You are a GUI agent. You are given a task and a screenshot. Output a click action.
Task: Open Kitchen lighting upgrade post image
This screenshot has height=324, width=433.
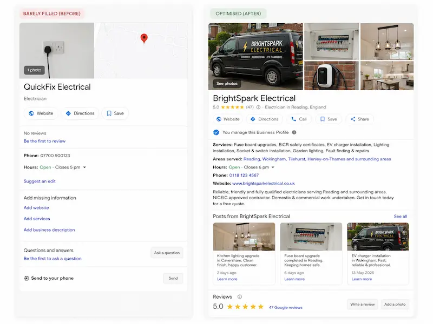tap(244, 237)
